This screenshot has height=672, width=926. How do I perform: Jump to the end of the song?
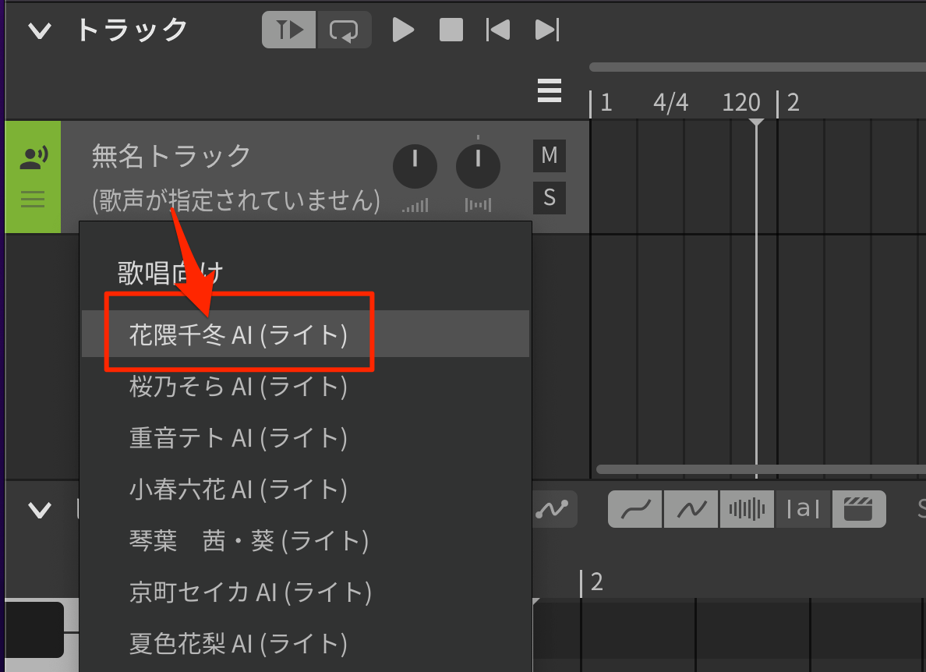(547, 30)
